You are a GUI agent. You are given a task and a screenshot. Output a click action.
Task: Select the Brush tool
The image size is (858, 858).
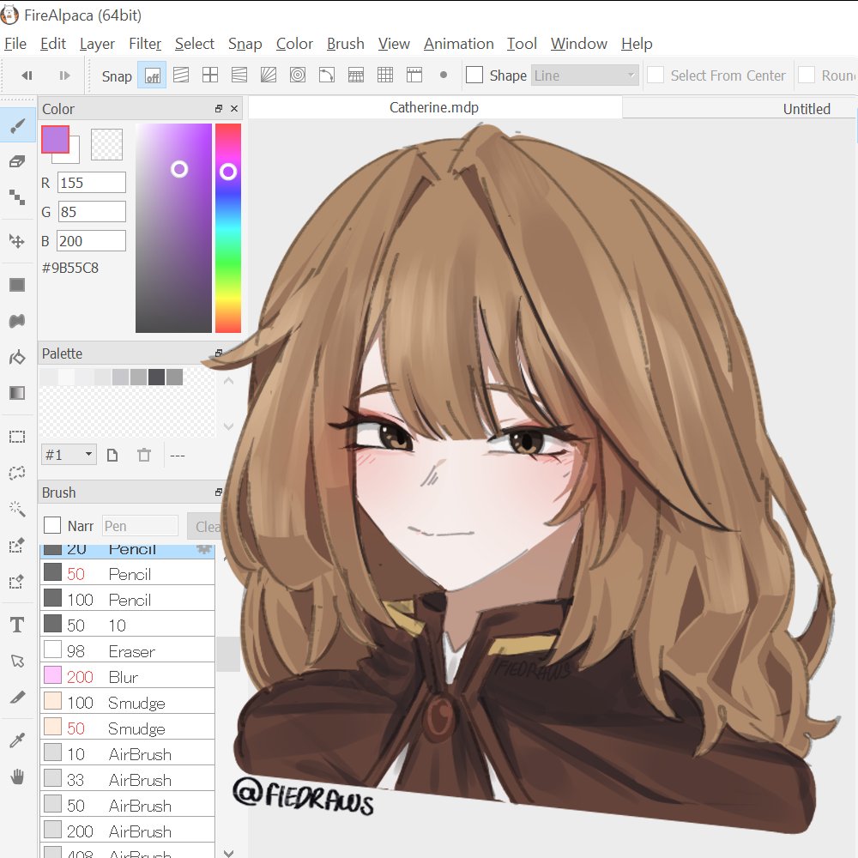coord(17,124)
